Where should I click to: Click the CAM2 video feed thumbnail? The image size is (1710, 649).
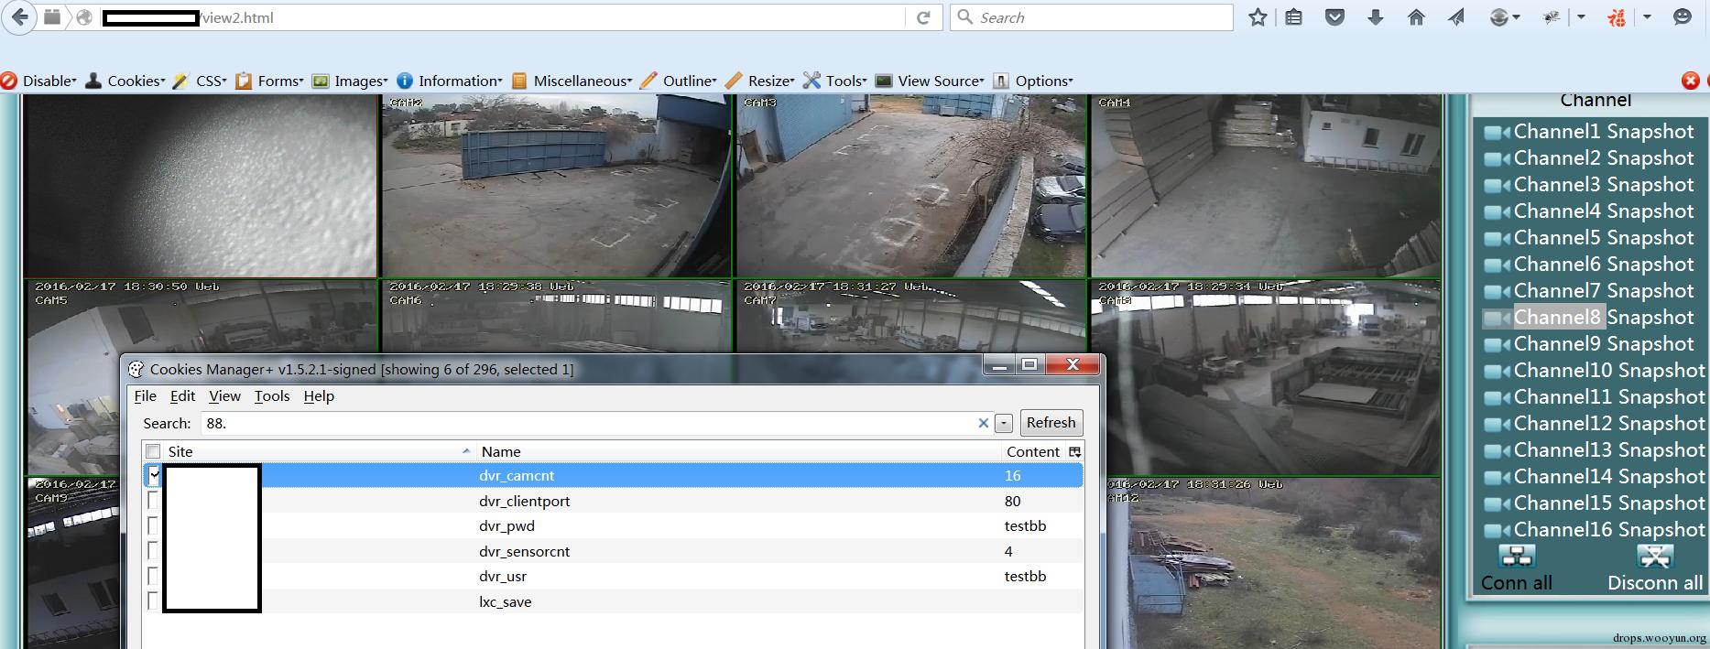pyautogui.click(x=556, y=185)
